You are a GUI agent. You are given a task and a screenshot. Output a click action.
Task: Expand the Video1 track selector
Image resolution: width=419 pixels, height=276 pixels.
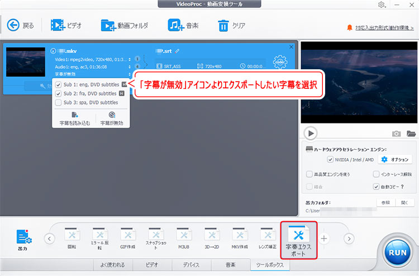[130, 59]
